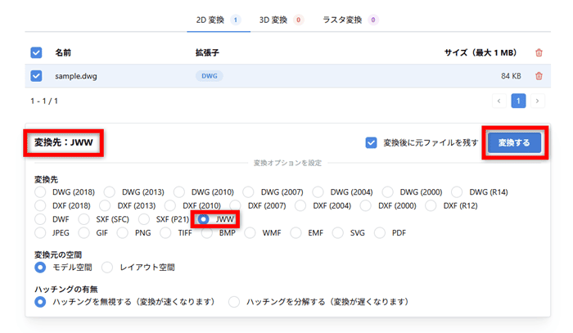Select the JWW radio button
The width and height of the screenshot is (573, 333).
(x=204, y=219)
